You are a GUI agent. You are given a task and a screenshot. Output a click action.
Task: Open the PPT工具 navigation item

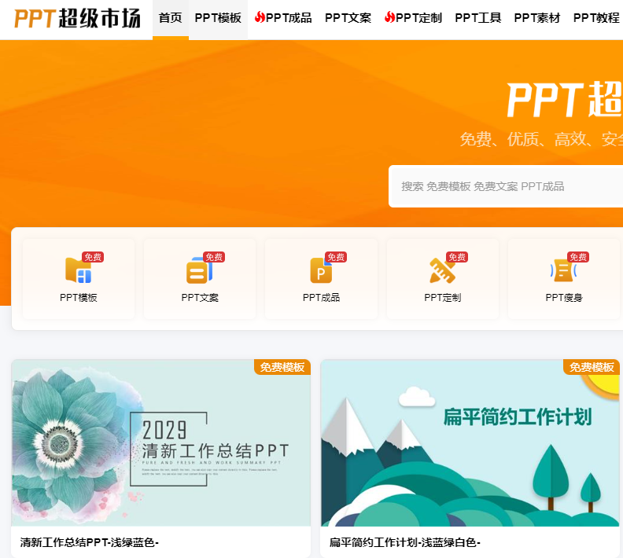[478, 18]
